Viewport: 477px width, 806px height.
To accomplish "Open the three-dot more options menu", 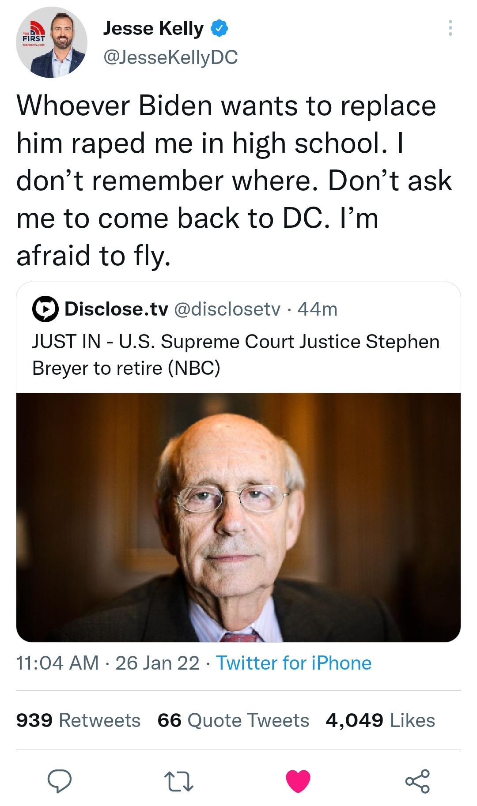I will tap(450, 28).
